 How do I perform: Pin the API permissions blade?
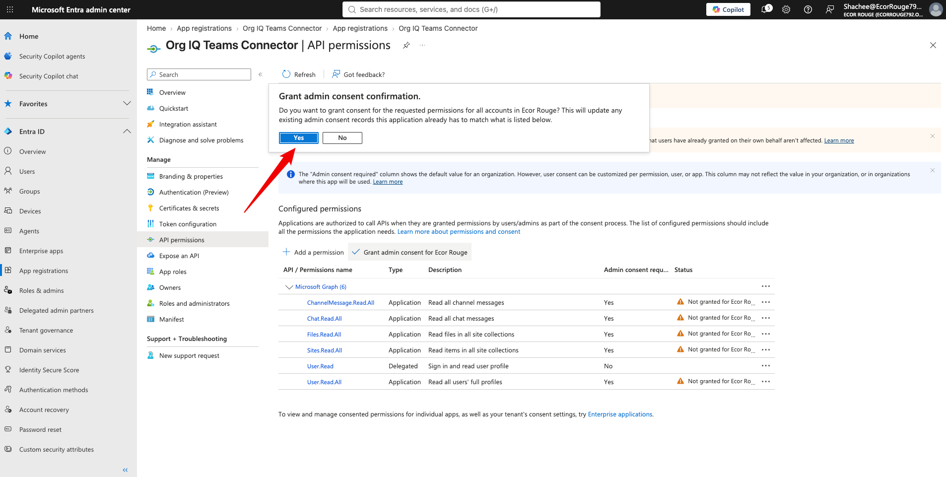(406, 45)
